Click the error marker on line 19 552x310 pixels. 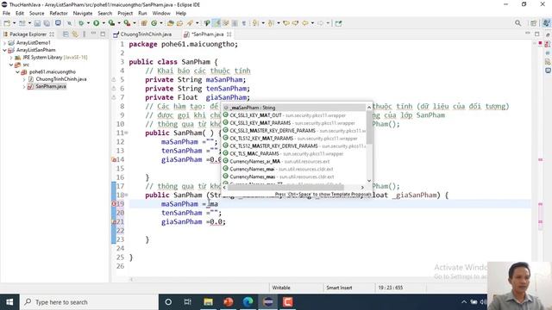pyautogui.click(x=114, y=204)
